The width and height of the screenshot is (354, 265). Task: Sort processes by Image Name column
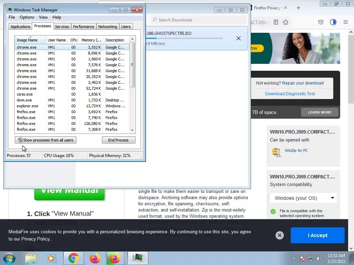30,40
